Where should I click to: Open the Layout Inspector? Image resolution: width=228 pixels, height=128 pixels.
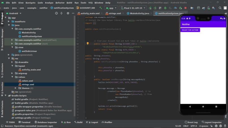[212, 122]
